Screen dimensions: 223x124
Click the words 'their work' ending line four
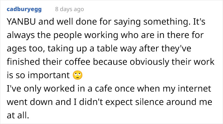pos(193,62)
